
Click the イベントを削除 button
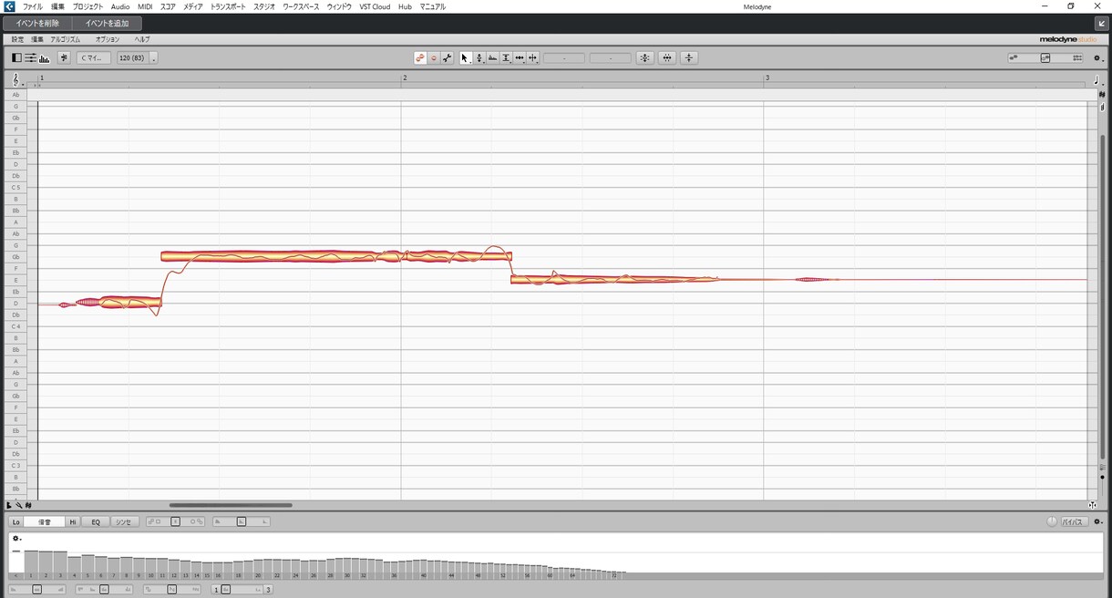tap(37, 23)
